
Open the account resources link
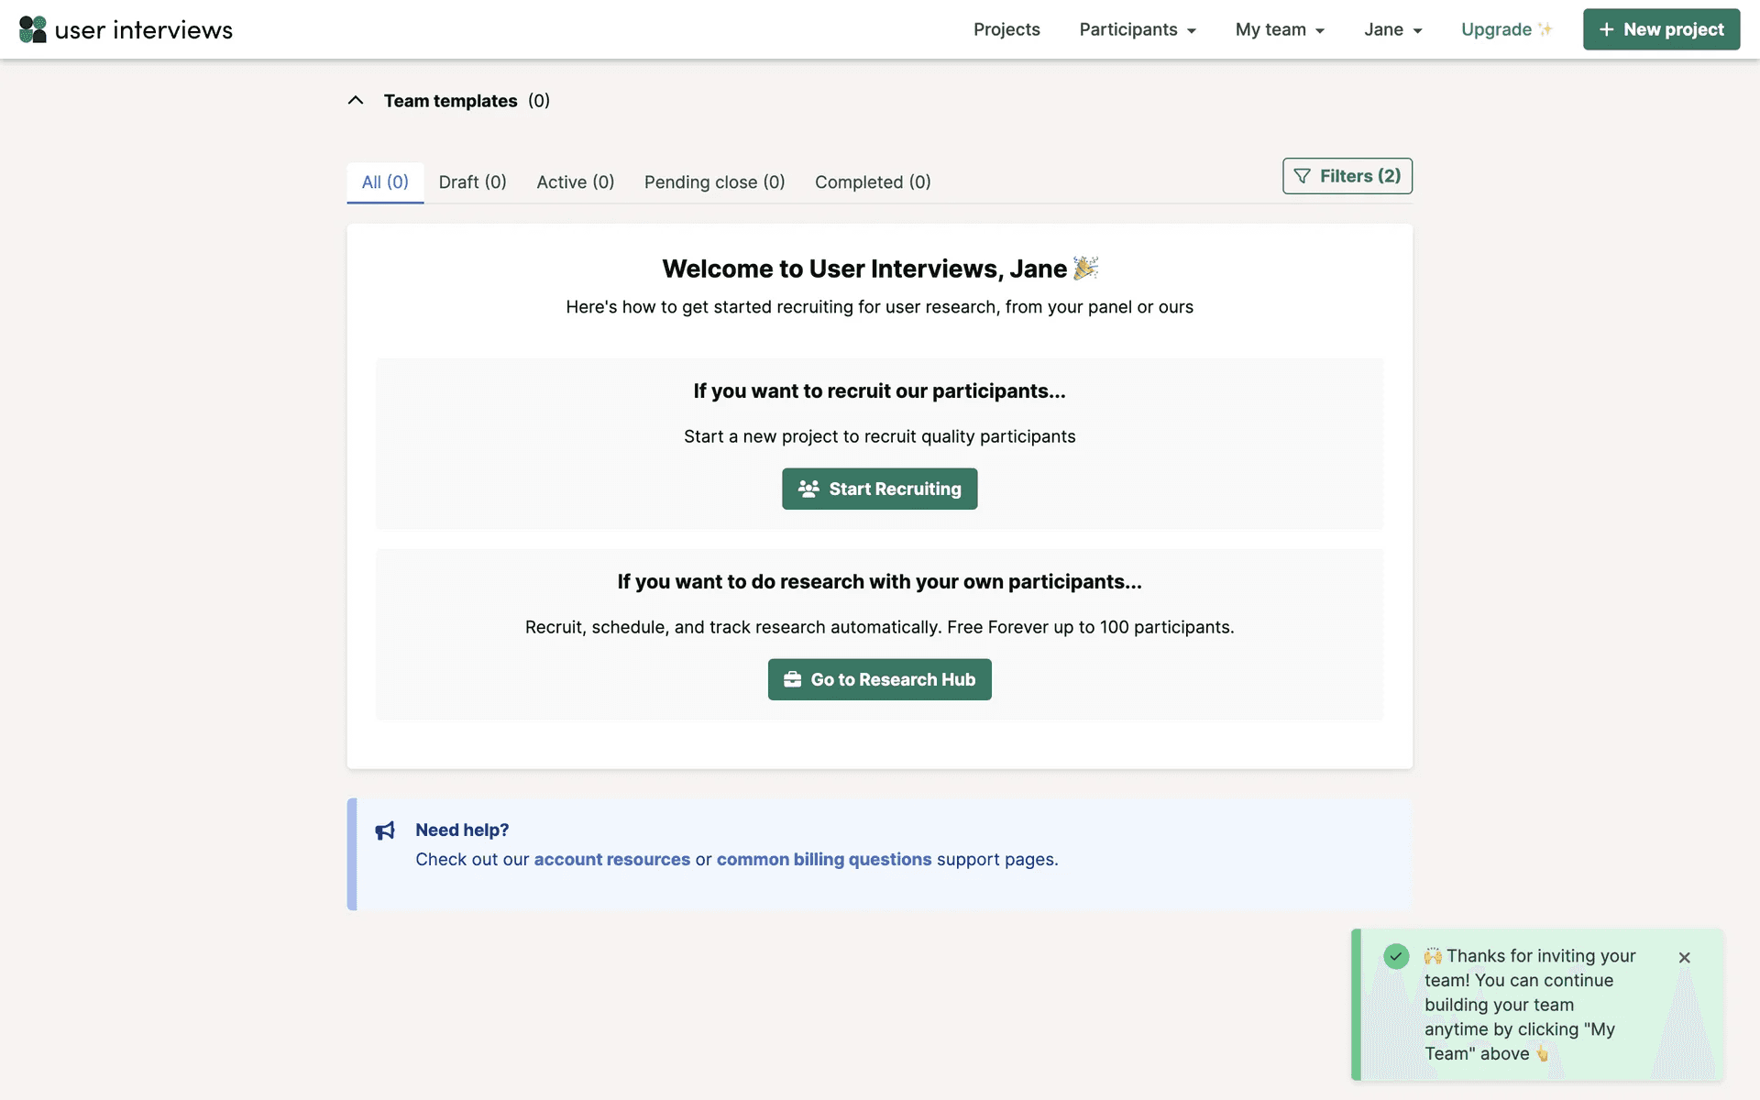click(x=611, y=859)
